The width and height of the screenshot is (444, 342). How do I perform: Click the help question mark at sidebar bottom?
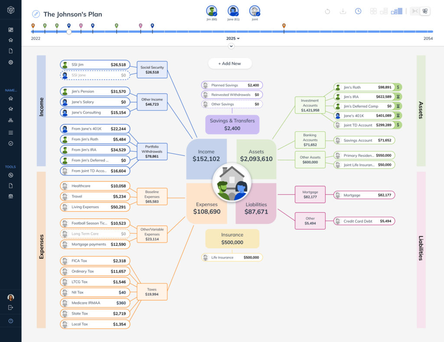pos(11,322)
